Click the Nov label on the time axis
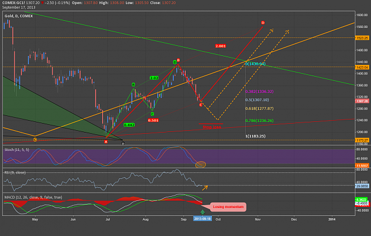371x236 pixels. (258, 219)
